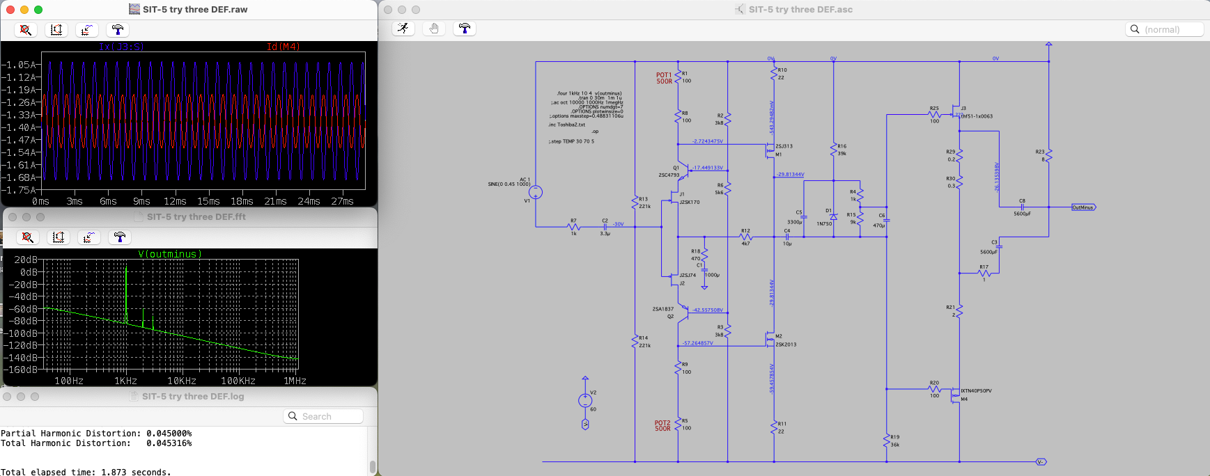
Task: Click the -57.264857V node voltage label
Action: (698, 343)
